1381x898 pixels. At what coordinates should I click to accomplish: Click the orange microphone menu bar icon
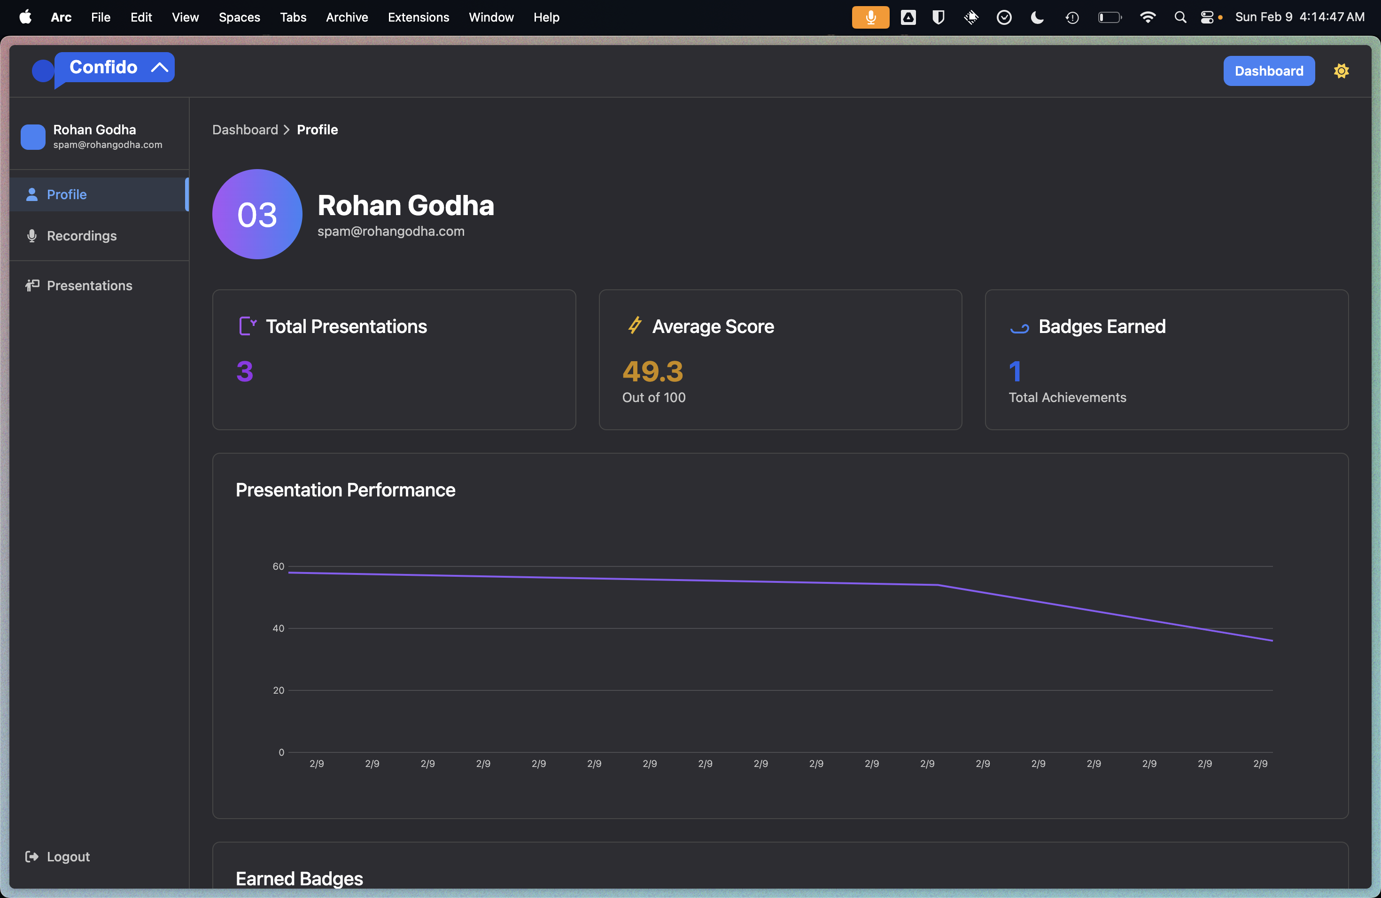click(870, 17)
